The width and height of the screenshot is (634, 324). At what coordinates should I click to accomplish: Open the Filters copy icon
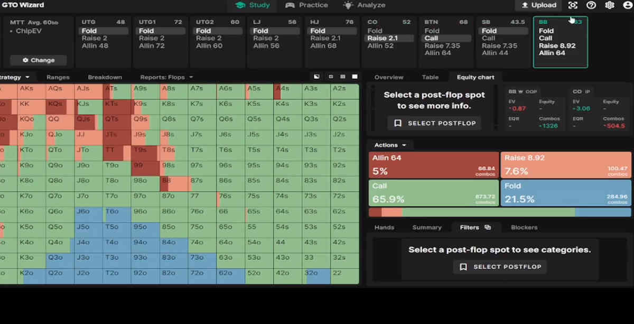click(488, 227)
